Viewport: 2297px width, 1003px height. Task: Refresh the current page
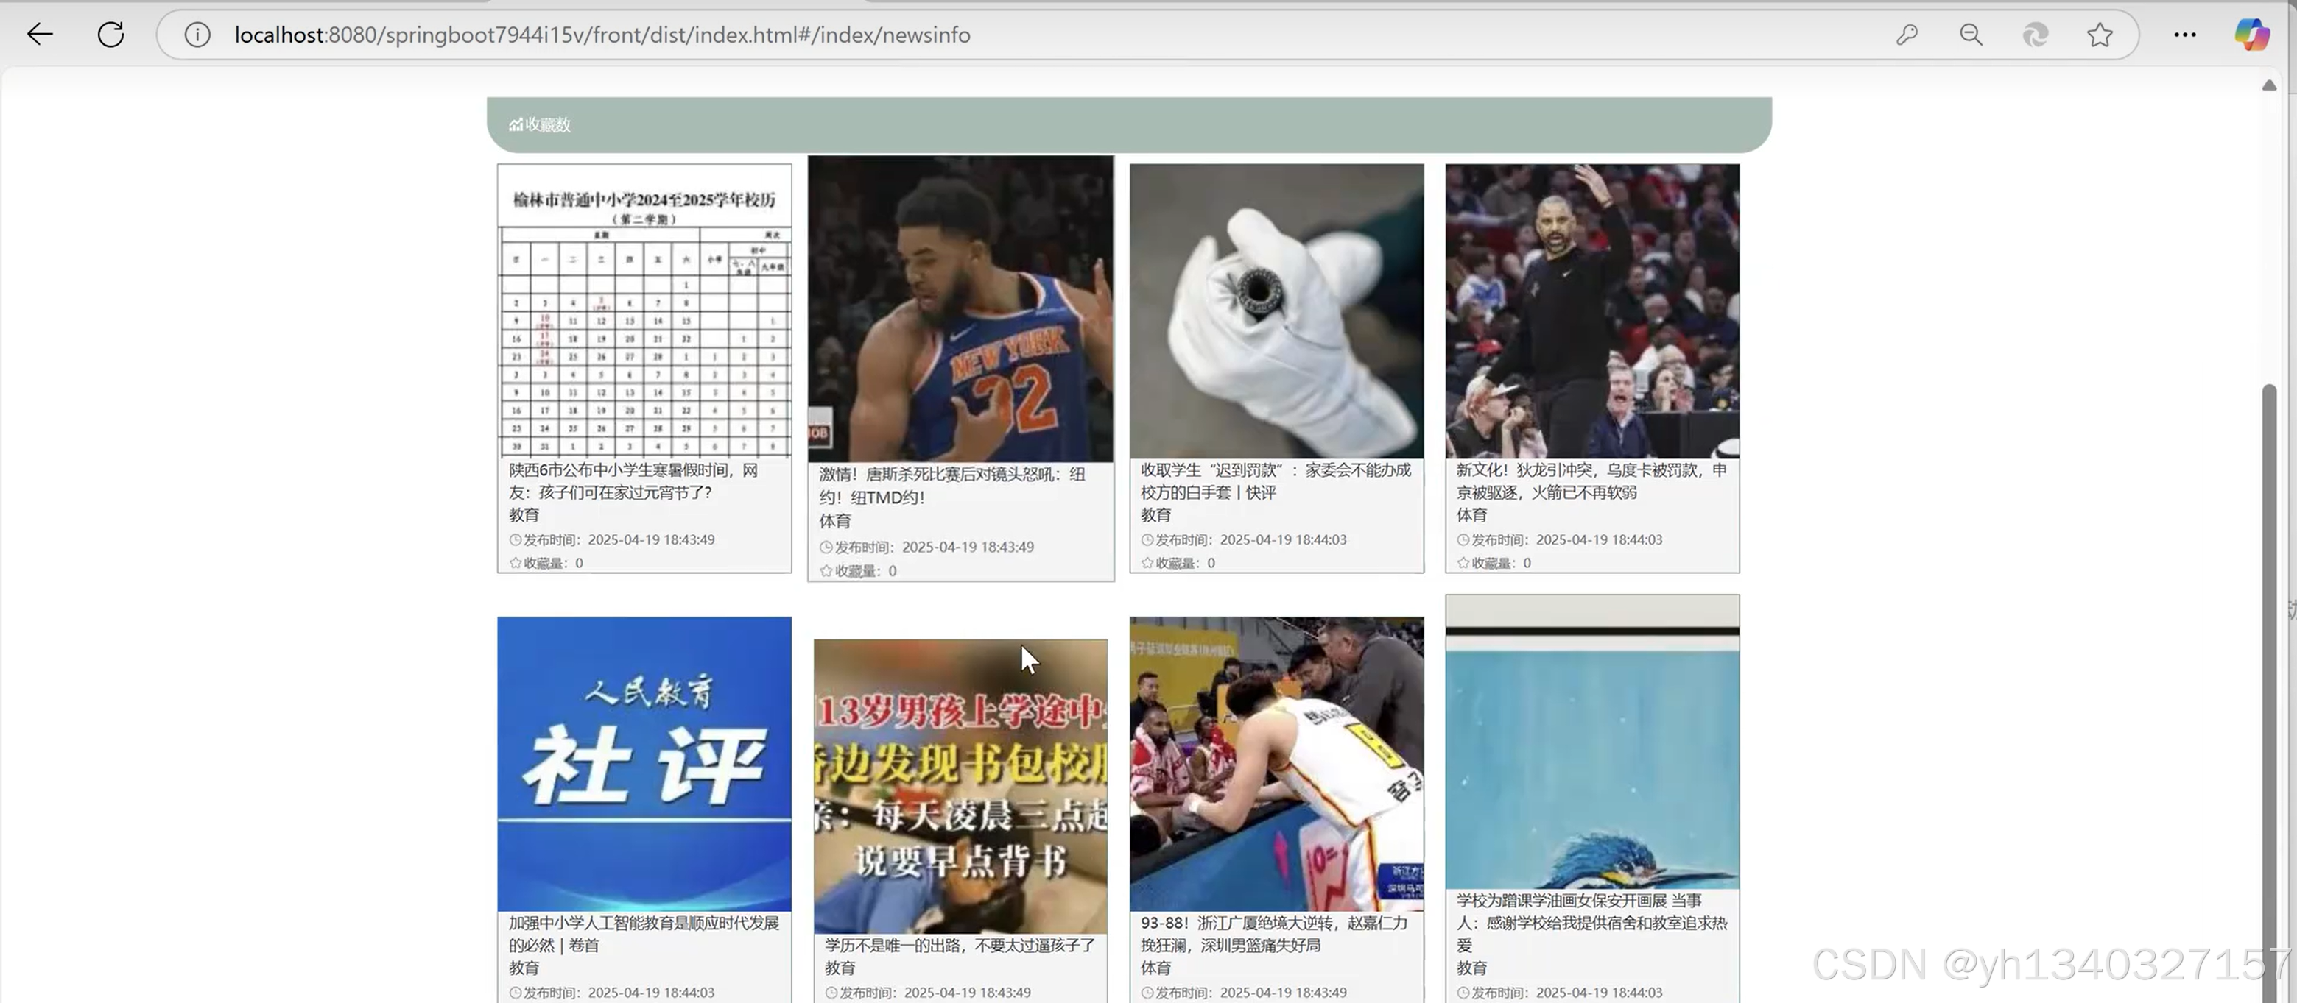coord(110,35)
